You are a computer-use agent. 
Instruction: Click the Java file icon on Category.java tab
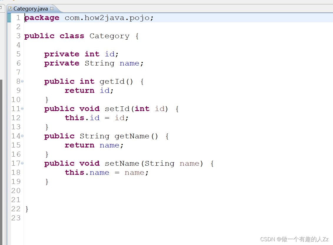(x=10, y=9)
